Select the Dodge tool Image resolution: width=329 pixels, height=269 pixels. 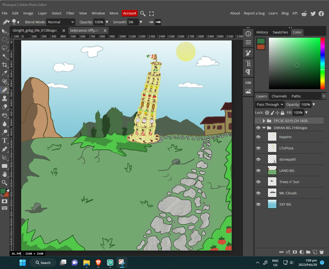[5, 132]
